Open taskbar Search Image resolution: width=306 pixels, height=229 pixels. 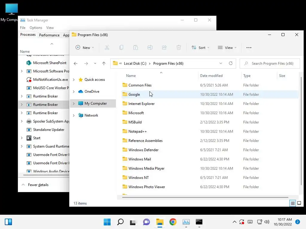click(x=120, y=222)
